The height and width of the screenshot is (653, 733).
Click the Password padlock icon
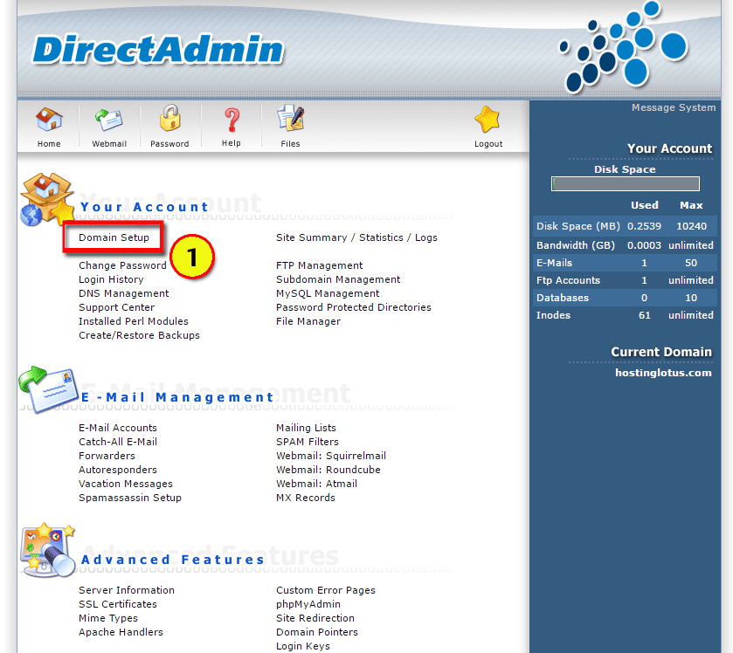click(x=169, y=118)
